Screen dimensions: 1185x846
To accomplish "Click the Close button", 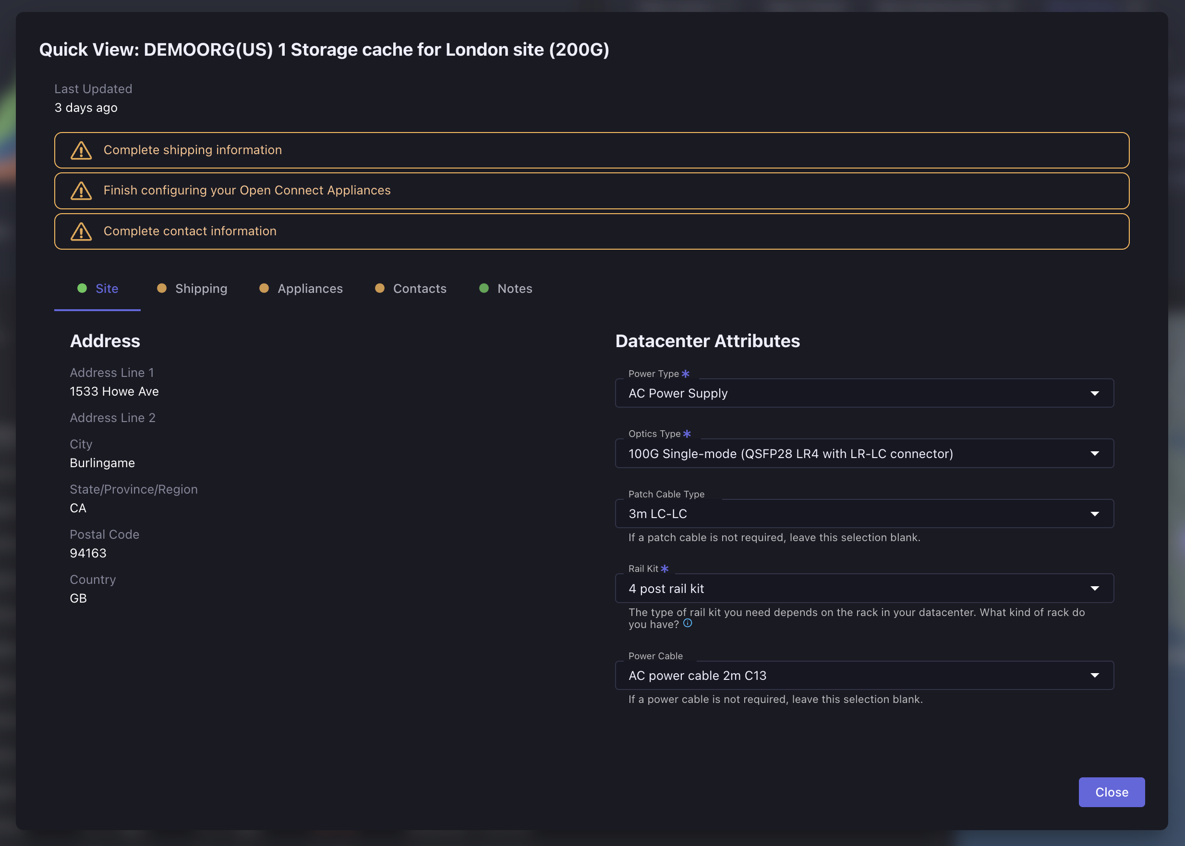I will click(x=1112, y=792).
